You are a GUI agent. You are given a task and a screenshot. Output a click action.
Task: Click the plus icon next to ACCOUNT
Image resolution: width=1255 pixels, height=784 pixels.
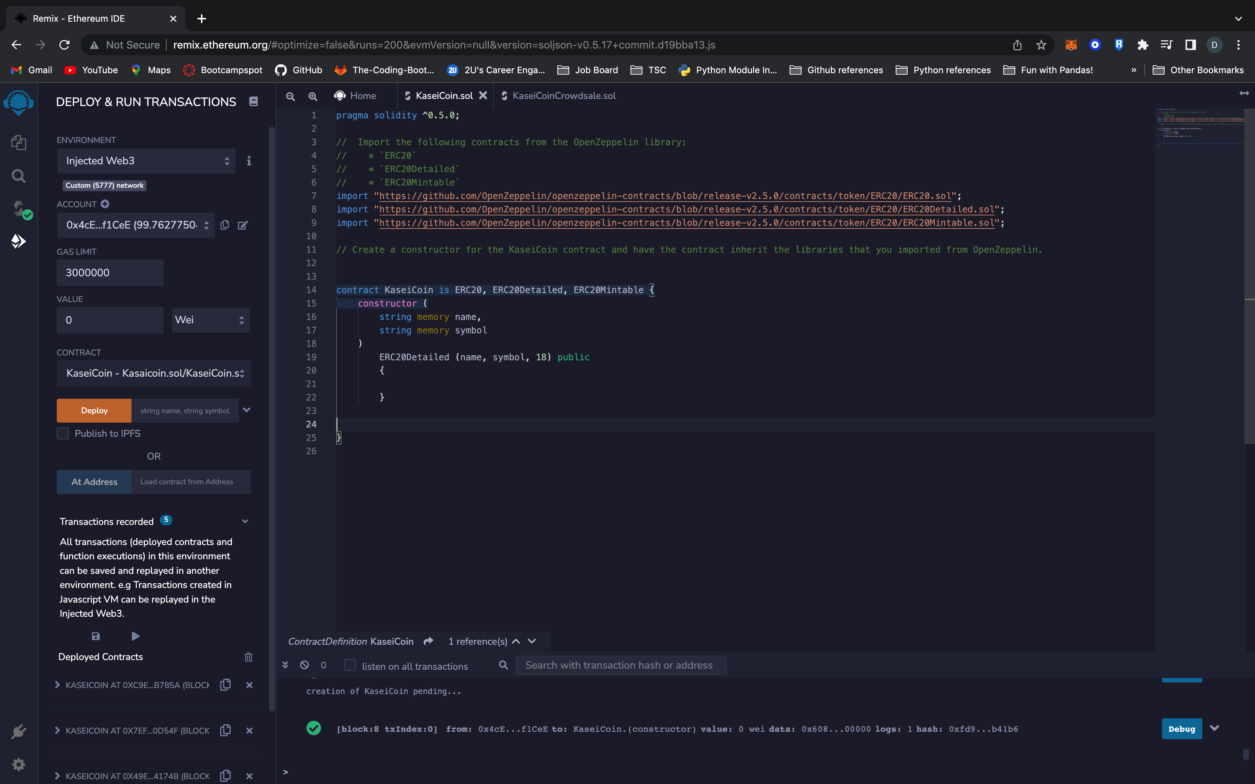pyautogui.click(x=105, y=204)
